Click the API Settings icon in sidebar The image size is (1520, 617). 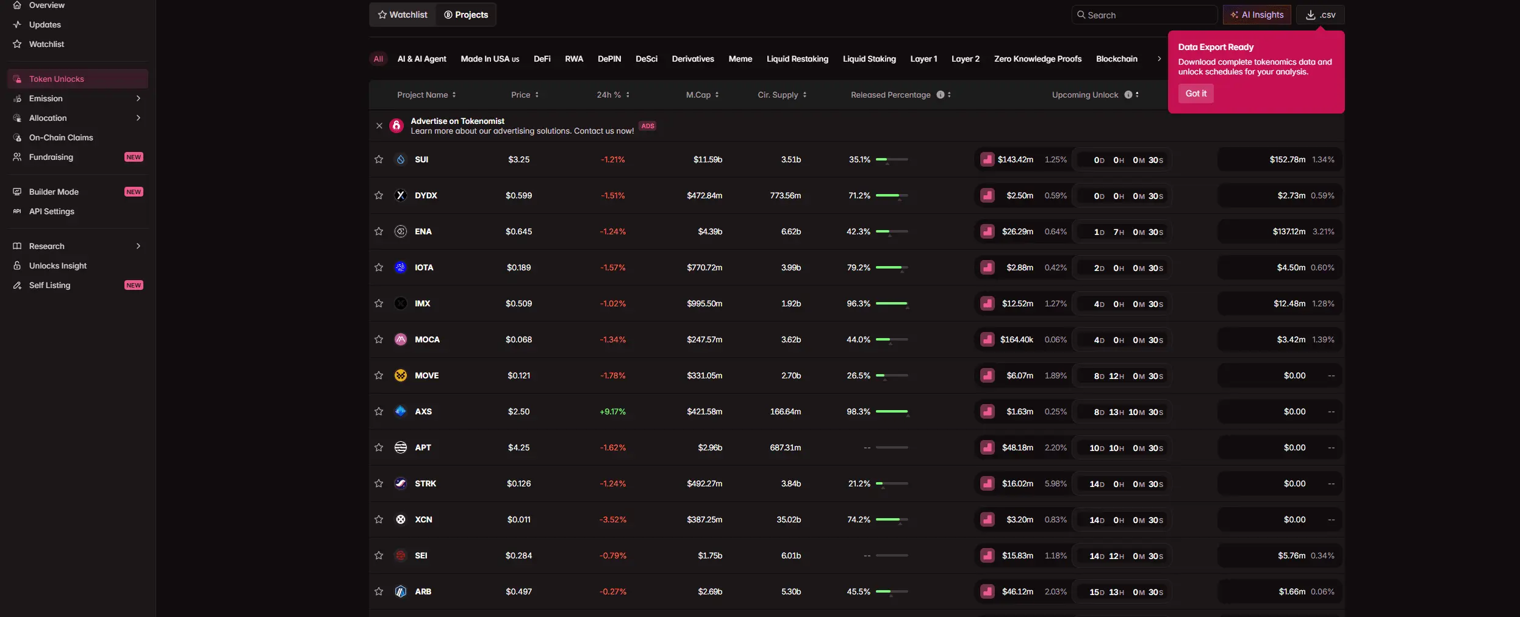[x=17, y=211]
